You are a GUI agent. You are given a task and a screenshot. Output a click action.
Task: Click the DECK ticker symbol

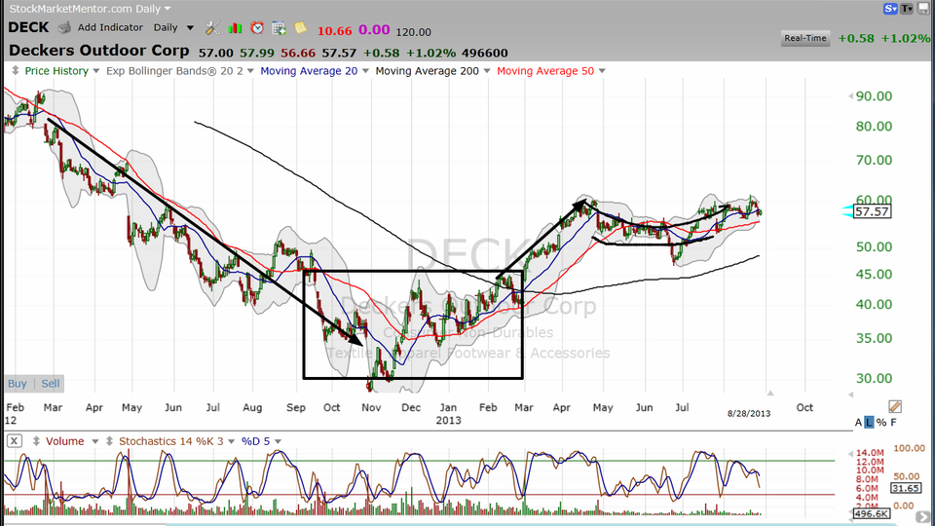28,27
